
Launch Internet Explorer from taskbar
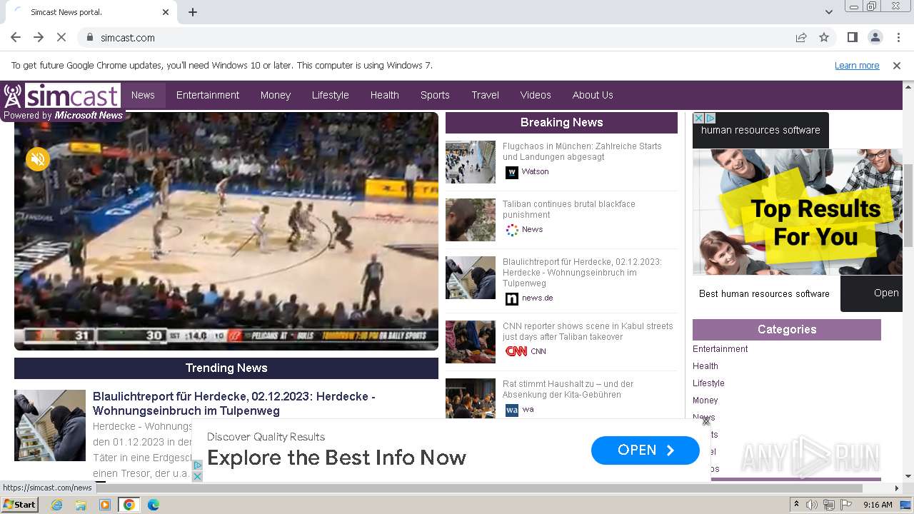(56, 505)
